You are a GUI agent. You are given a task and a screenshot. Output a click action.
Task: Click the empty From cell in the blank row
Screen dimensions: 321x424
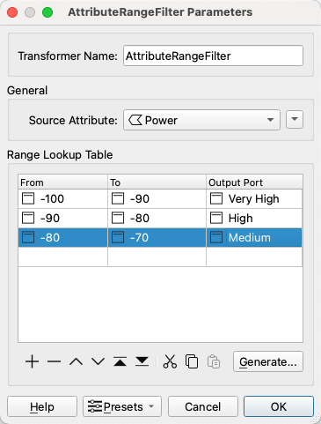click(x=62, y=257)
